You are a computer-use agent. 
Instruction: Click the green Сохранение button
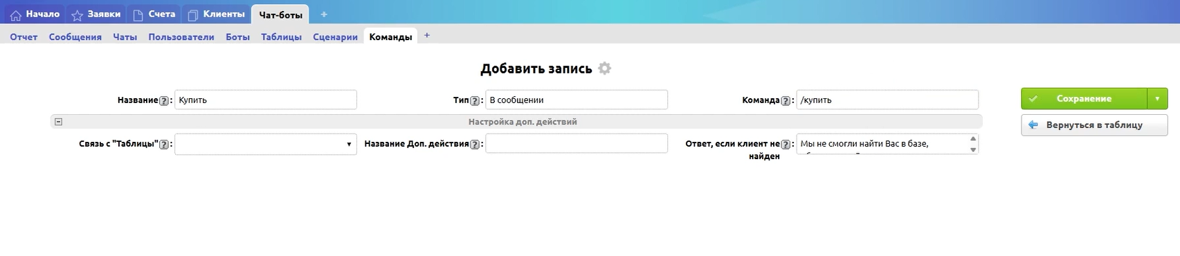click(1084, 98)
